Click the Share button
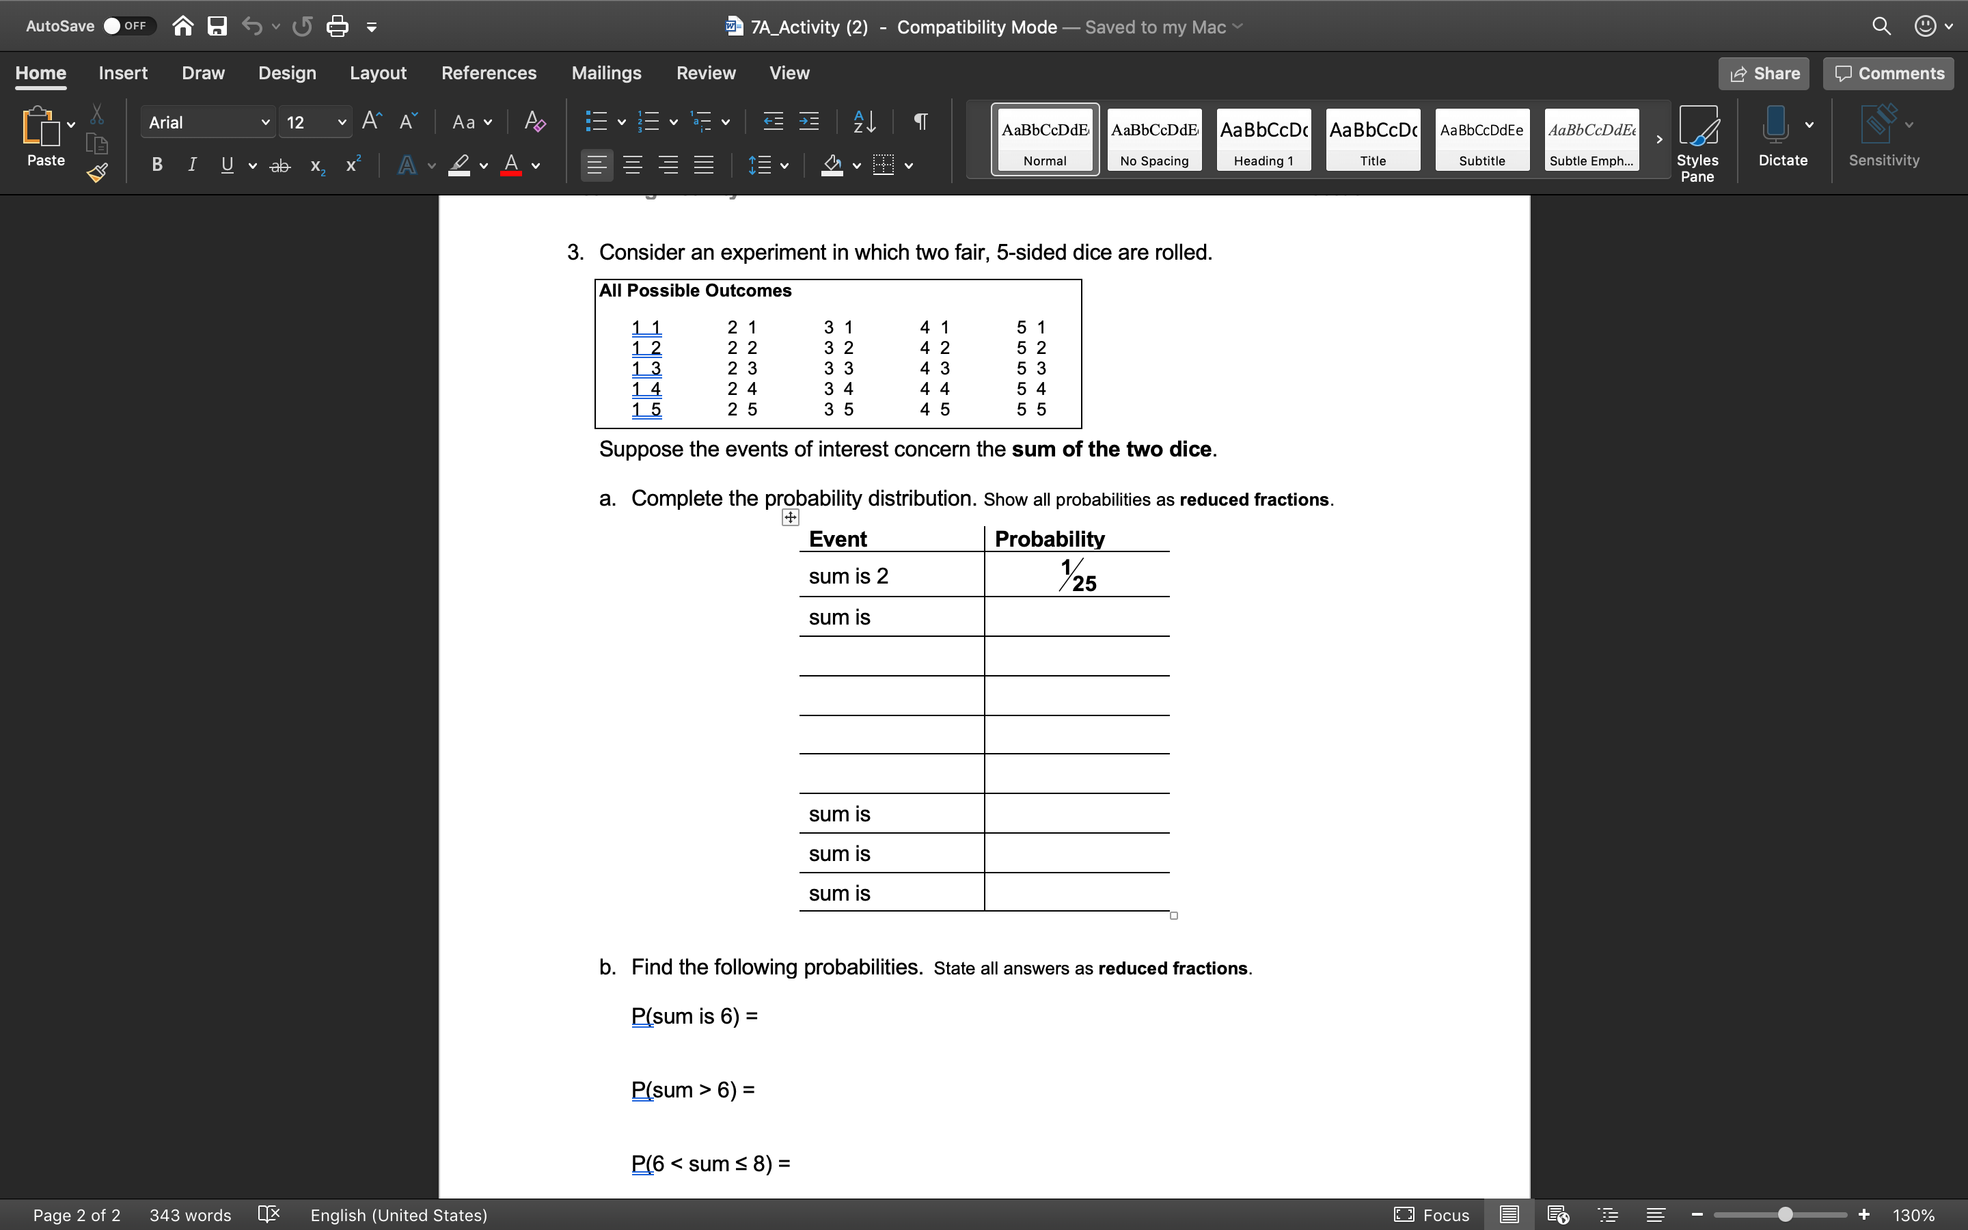1968x1230 pixels. click(x=1764, y=72)
